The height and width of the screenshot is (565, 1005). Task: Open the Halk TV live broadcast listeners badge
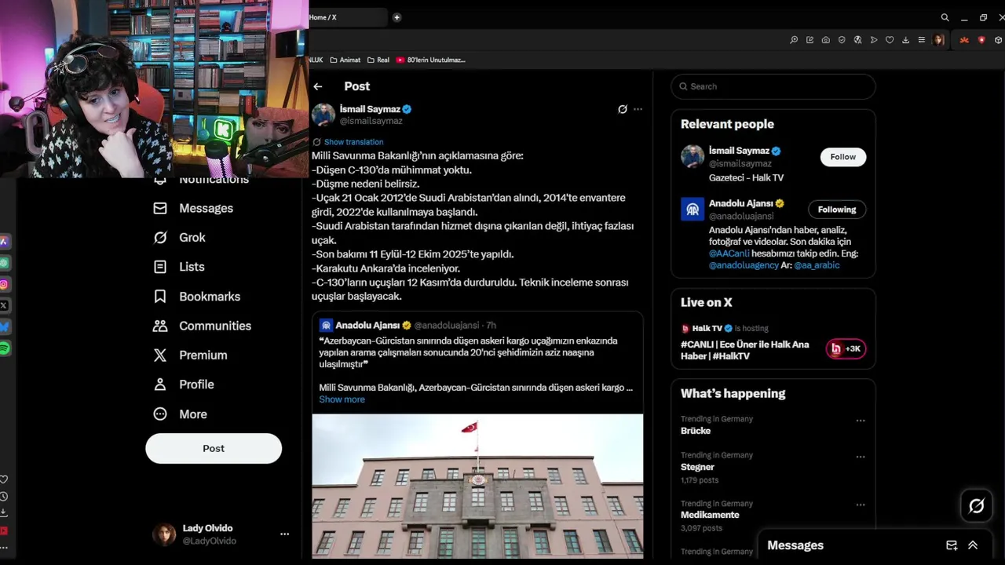click(846, 349)
